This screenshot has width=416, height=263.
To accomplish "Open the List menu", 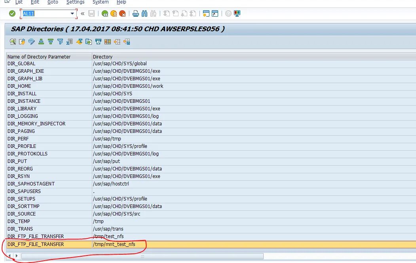I will point(19,2).
